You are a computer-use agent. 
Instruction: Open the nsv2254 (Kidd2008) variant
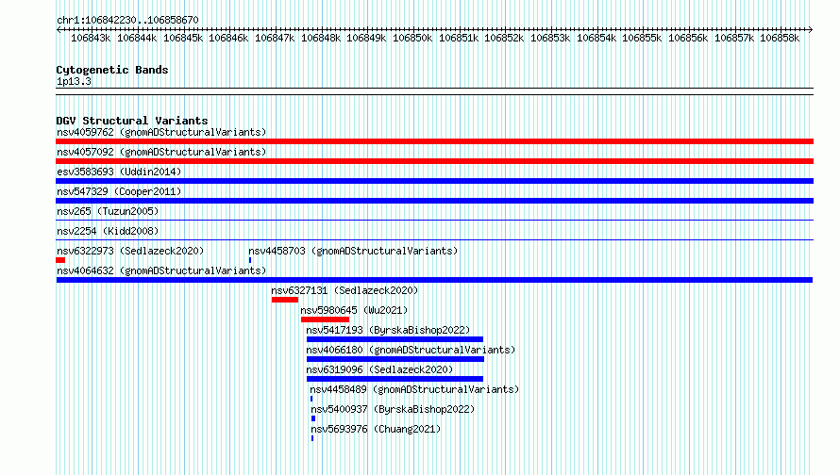point(108,231)
